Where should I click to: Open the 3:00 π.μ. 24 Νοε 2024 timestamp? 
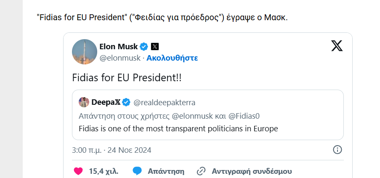point(112,150)
